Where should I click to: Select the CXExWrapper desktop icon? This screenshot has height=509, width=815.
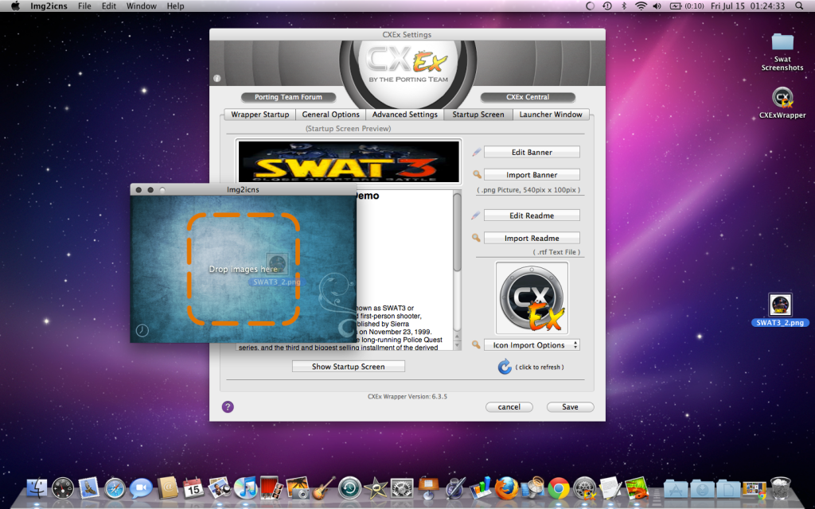click(782, 103)
